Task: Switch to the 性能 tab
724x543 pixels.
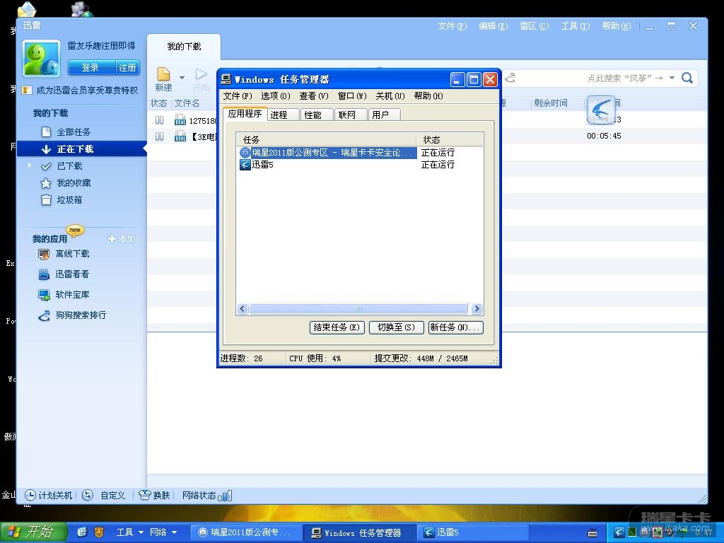Action: click(316, 115)
